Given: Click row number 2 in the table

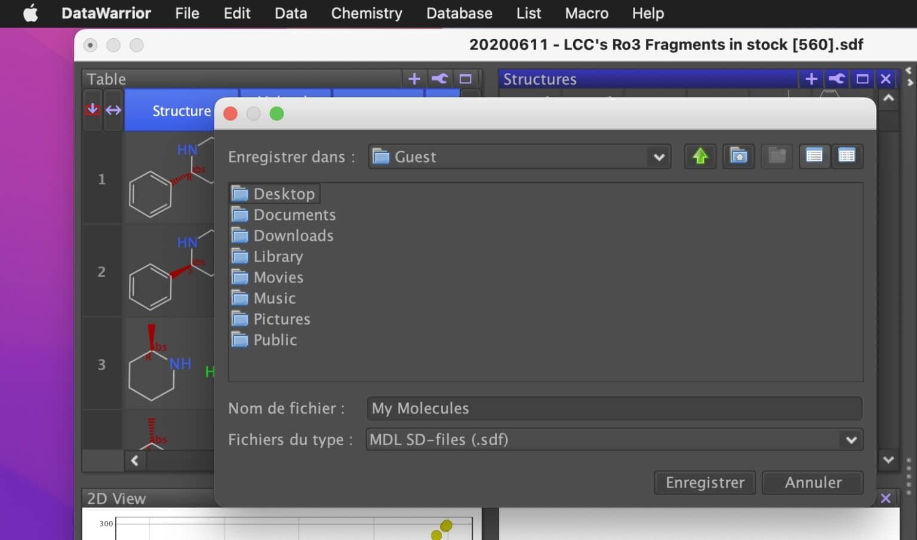Looking at the screenshot, I should pyautogui.click(x=102, y=272).
